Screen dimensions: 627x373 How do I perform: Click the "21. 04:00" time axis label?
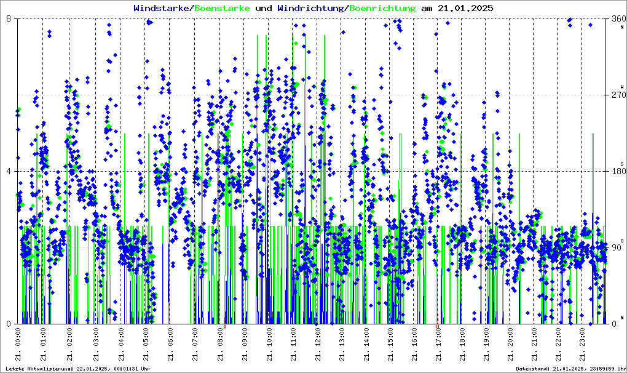pyautogui.click(x=120, y=344)
